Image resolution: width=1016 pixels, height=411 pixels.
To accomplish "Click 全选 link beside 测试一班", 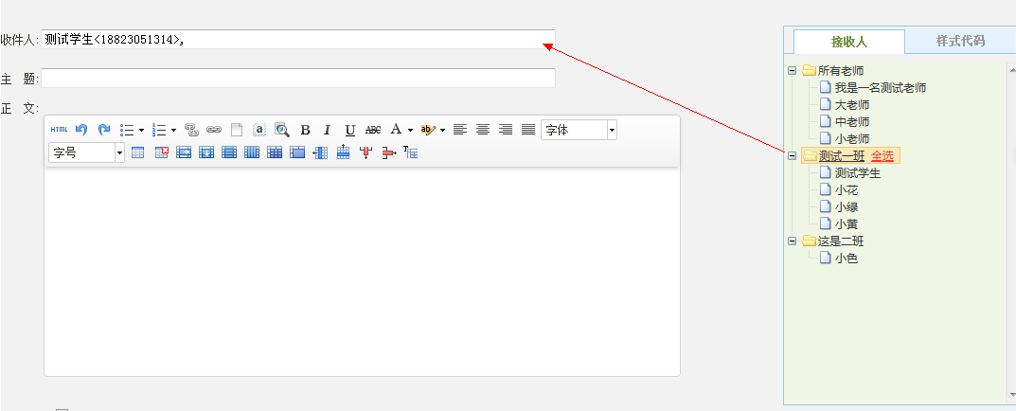I will click(882, 155).
